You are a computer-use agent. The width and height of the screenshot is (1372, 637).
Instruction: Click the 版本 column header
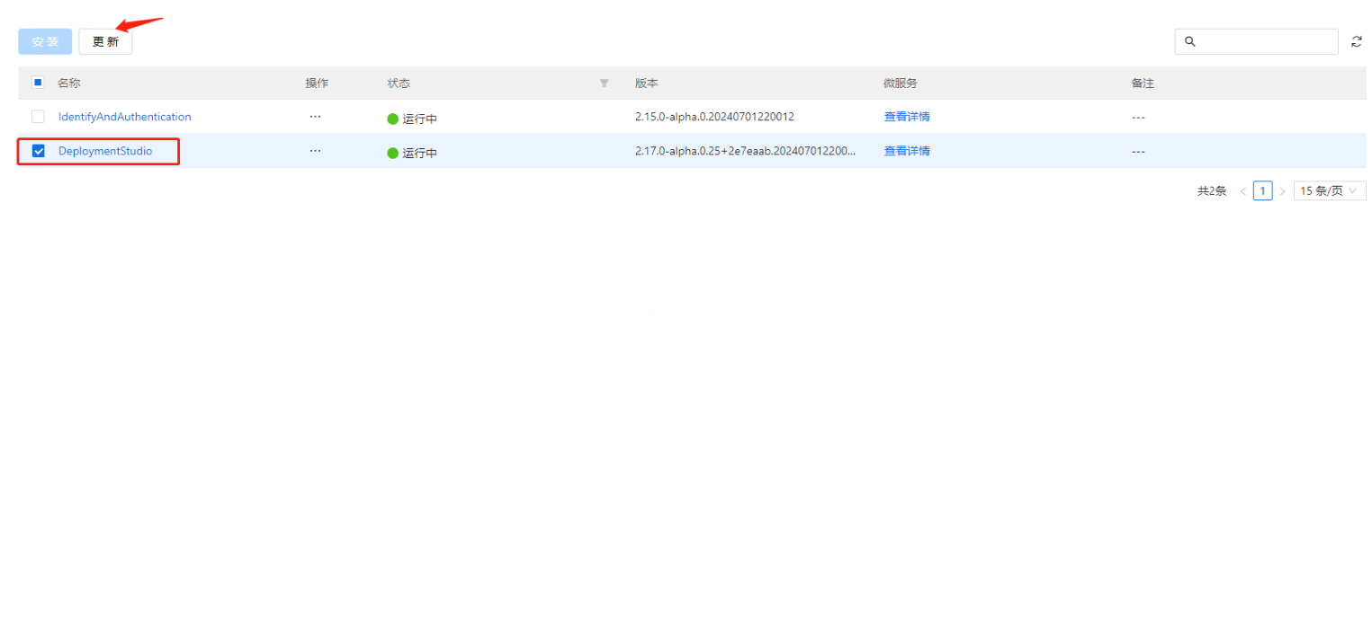pos(647,83)
